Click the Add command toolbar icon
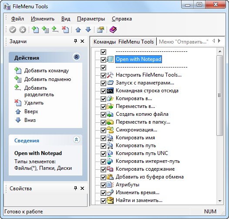Image resolution: width=229 pixels, height=219 pixels. [x=35, y=30]
